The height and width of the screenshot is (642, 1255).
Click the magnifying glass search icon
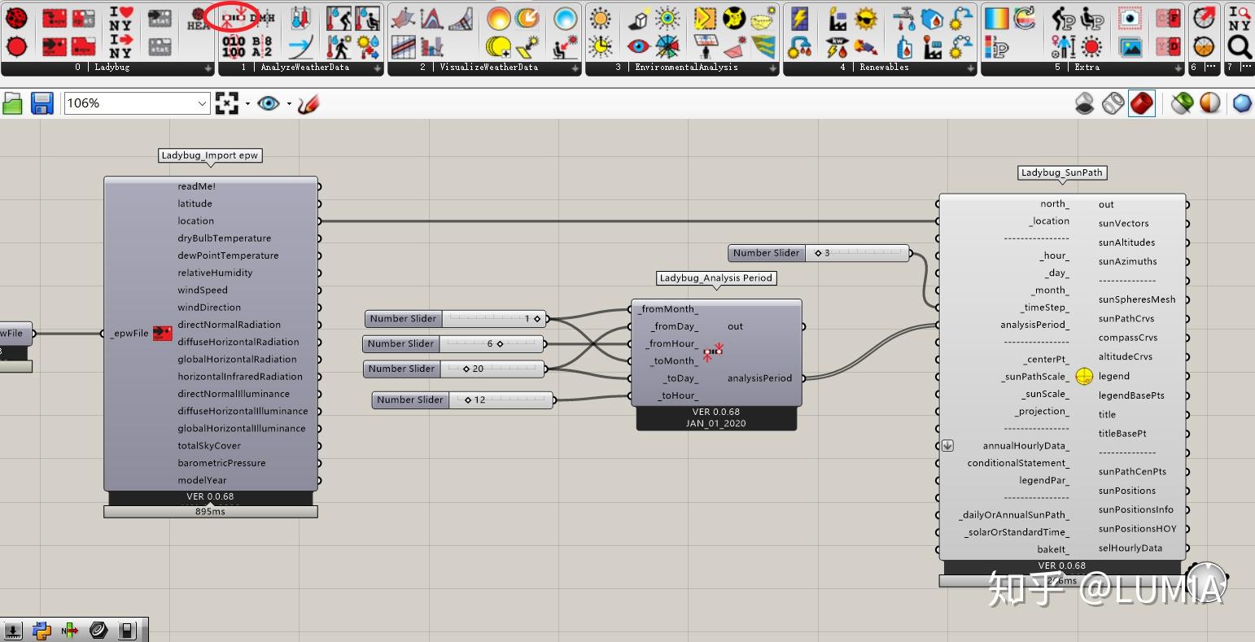click(x=1240, y=46)
